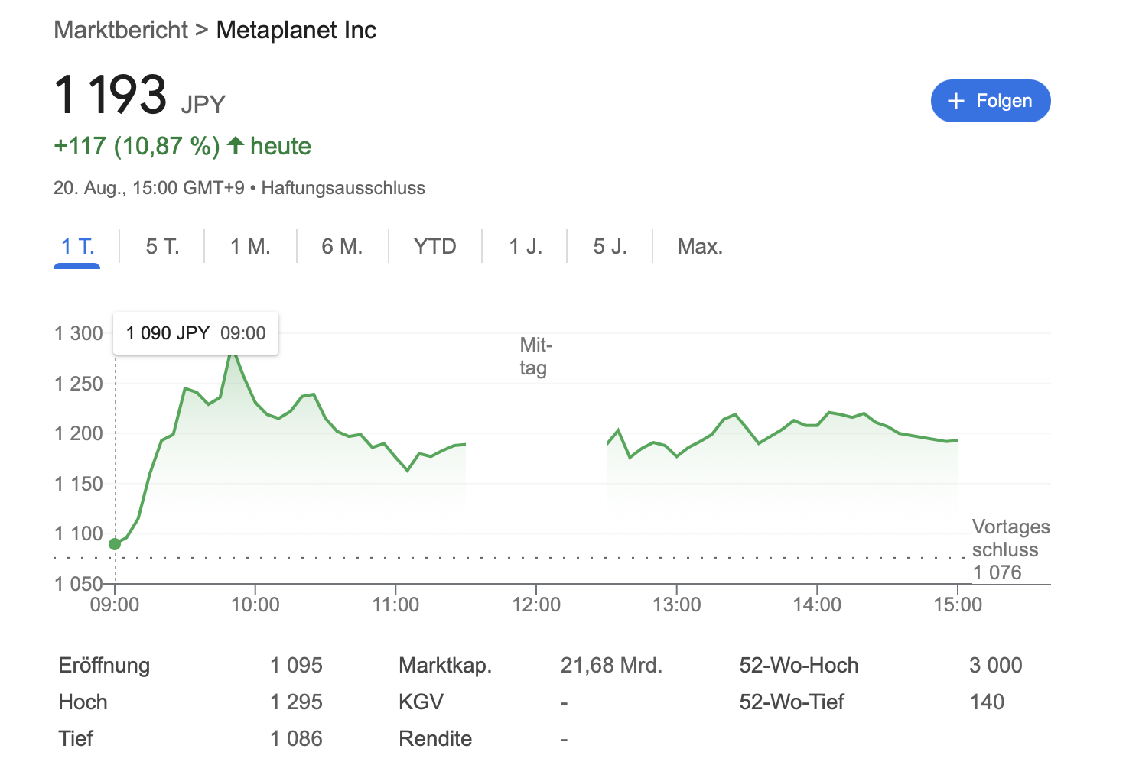
Task: Click the KGV label
Action: pyautogui.click(x=421, y=702)
